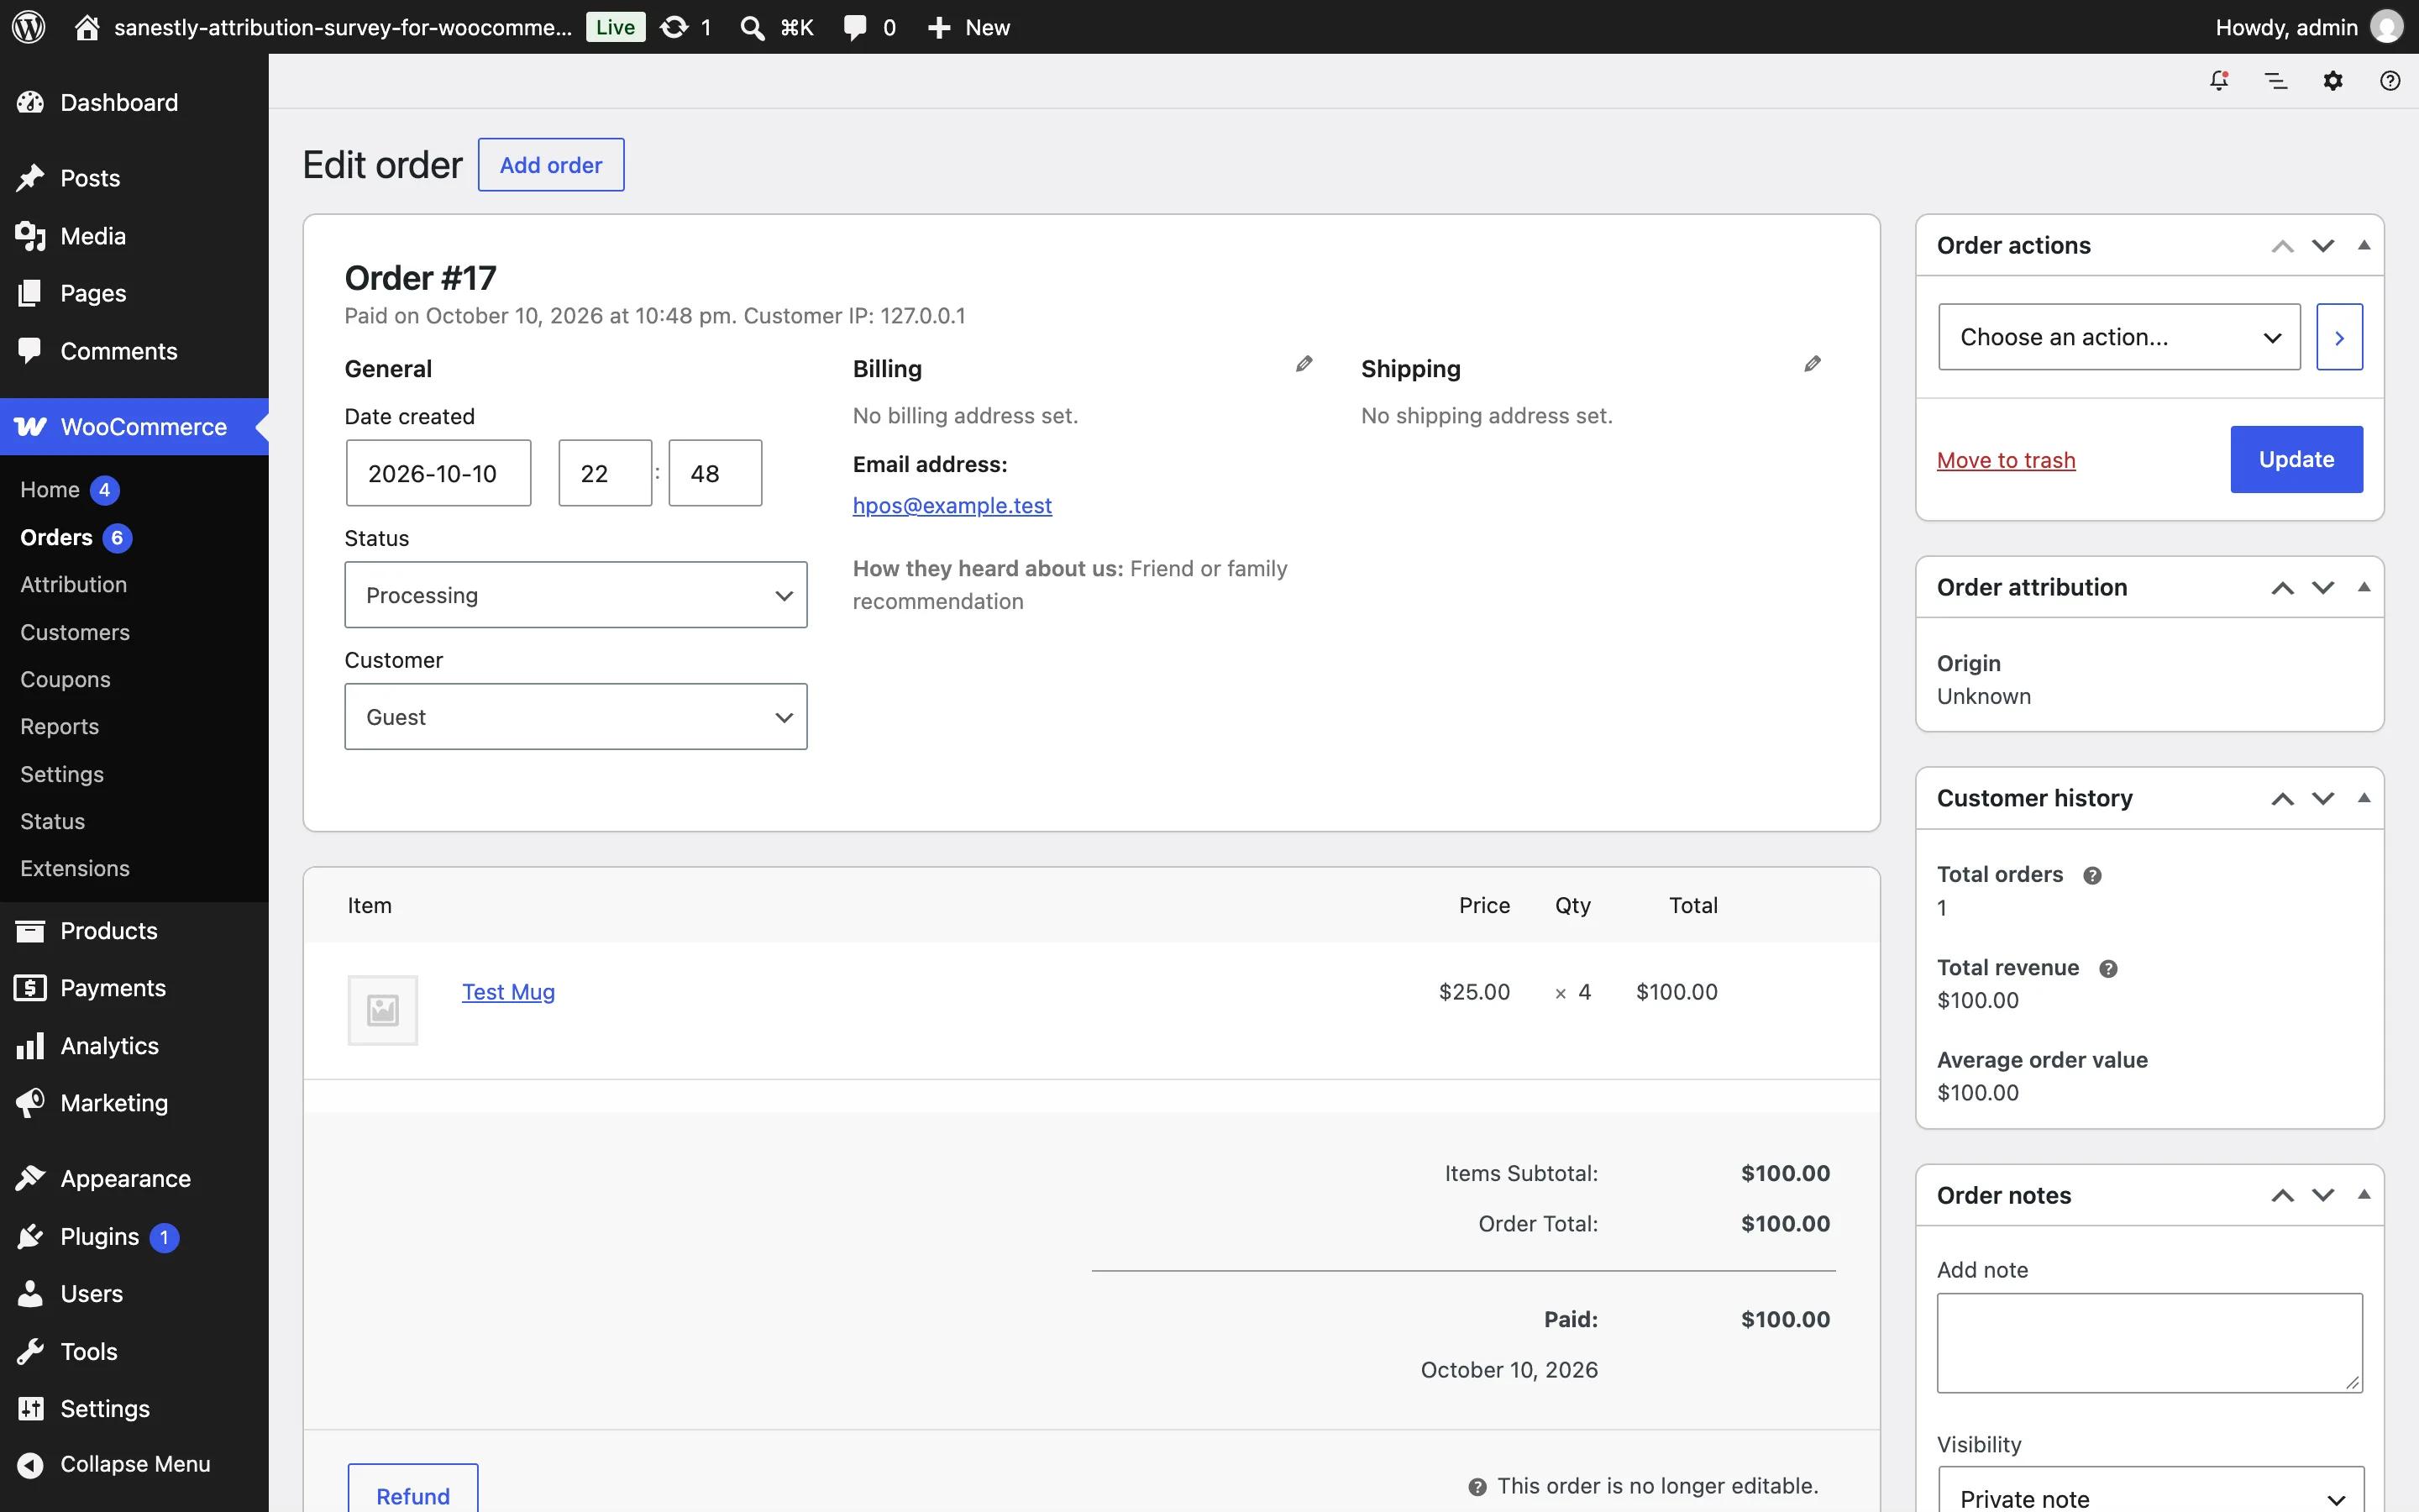The height and width of the screenshot is (1512, 2419).
Task: Collapse the Order actions panel toggle triangle
Action: click(x=2364, y=246)
